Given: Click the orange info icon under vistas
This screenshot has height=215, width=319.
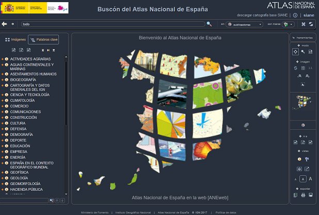Looking at the screenshot, I should pos(299,159).
